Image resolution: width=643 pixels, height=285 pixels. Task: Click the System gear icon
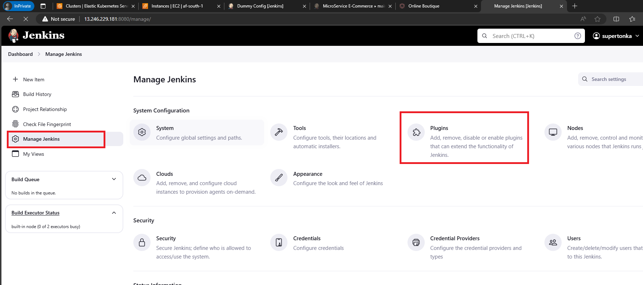click(142, 132)
